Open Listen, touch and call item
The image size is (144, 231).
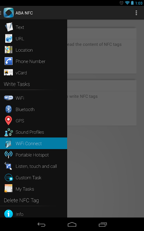click(x=34, y=166)
